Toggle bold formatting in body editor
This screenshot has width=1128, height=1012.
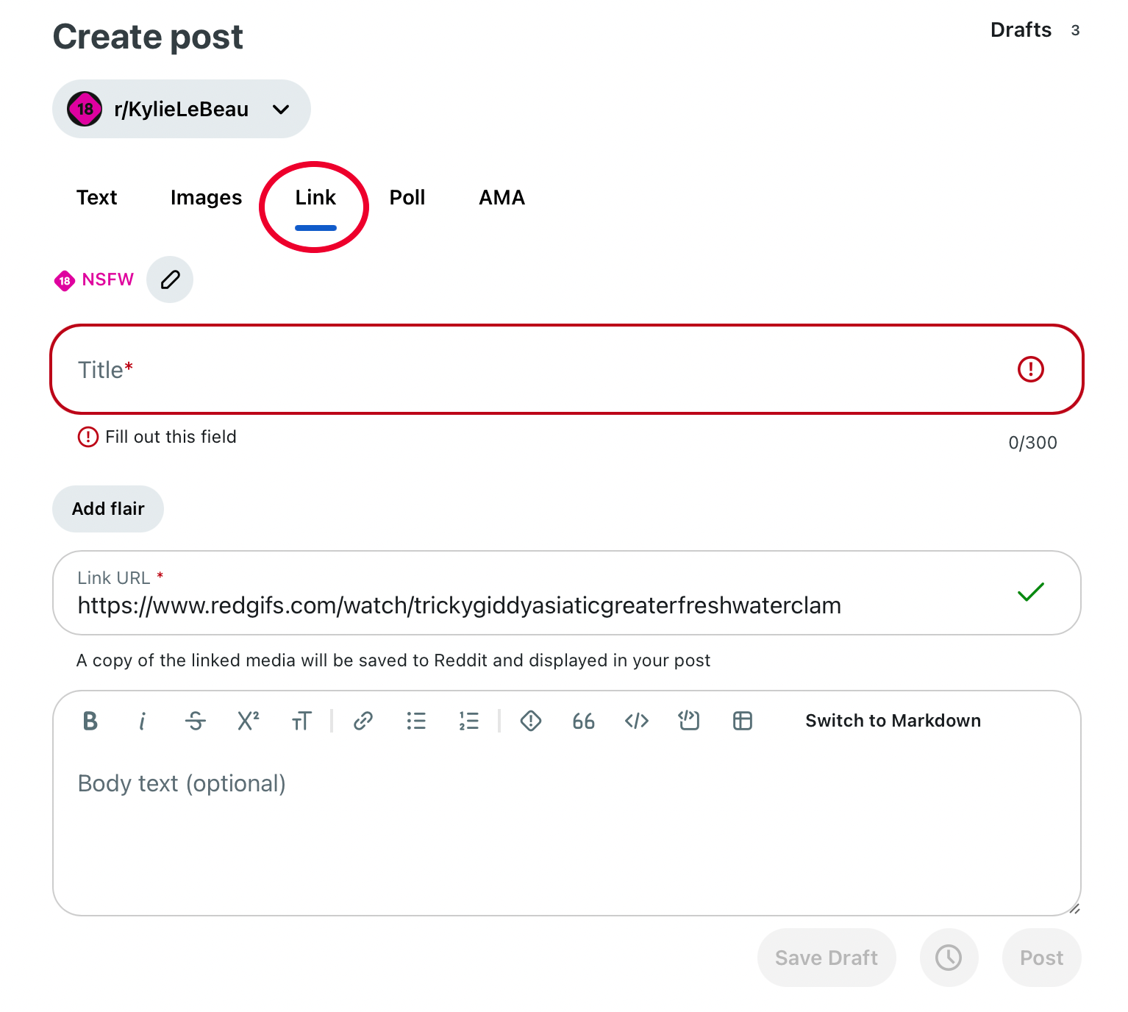pyautogui.click(x=90, y=721)
